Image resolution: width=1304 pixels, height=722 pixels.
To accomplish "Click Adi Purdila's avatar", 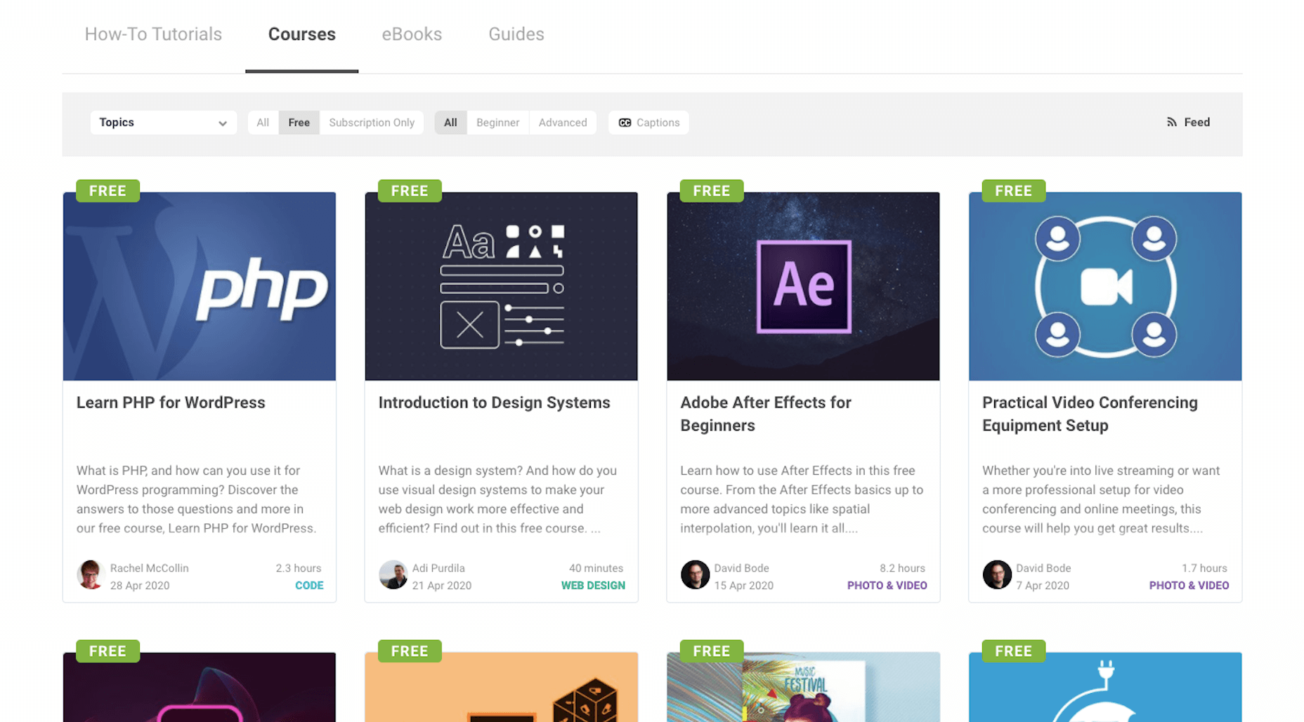I will pos(393,575).
